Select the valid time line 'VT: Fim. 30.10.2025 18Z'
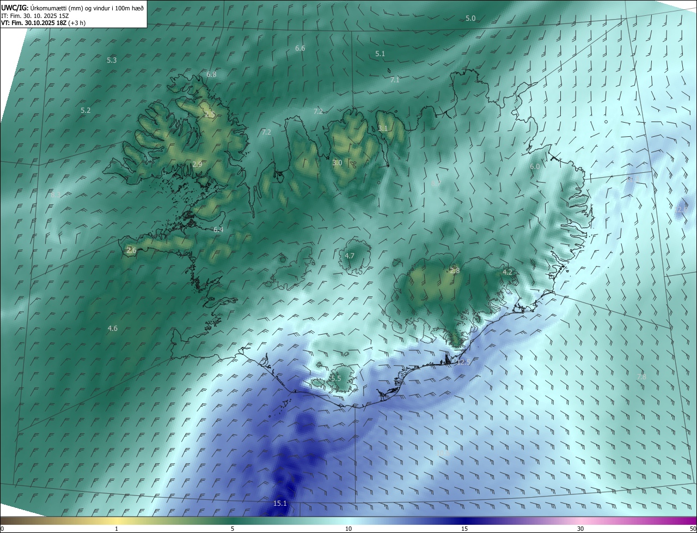 pos(33,23)
